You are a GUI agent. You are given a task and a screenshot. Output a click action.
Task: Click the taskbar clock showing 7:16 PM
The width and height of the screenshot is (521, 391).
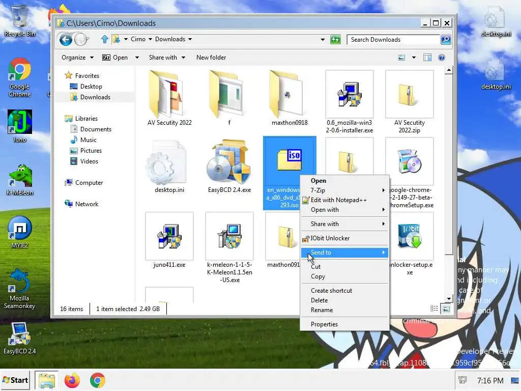[x=490, y=380]
